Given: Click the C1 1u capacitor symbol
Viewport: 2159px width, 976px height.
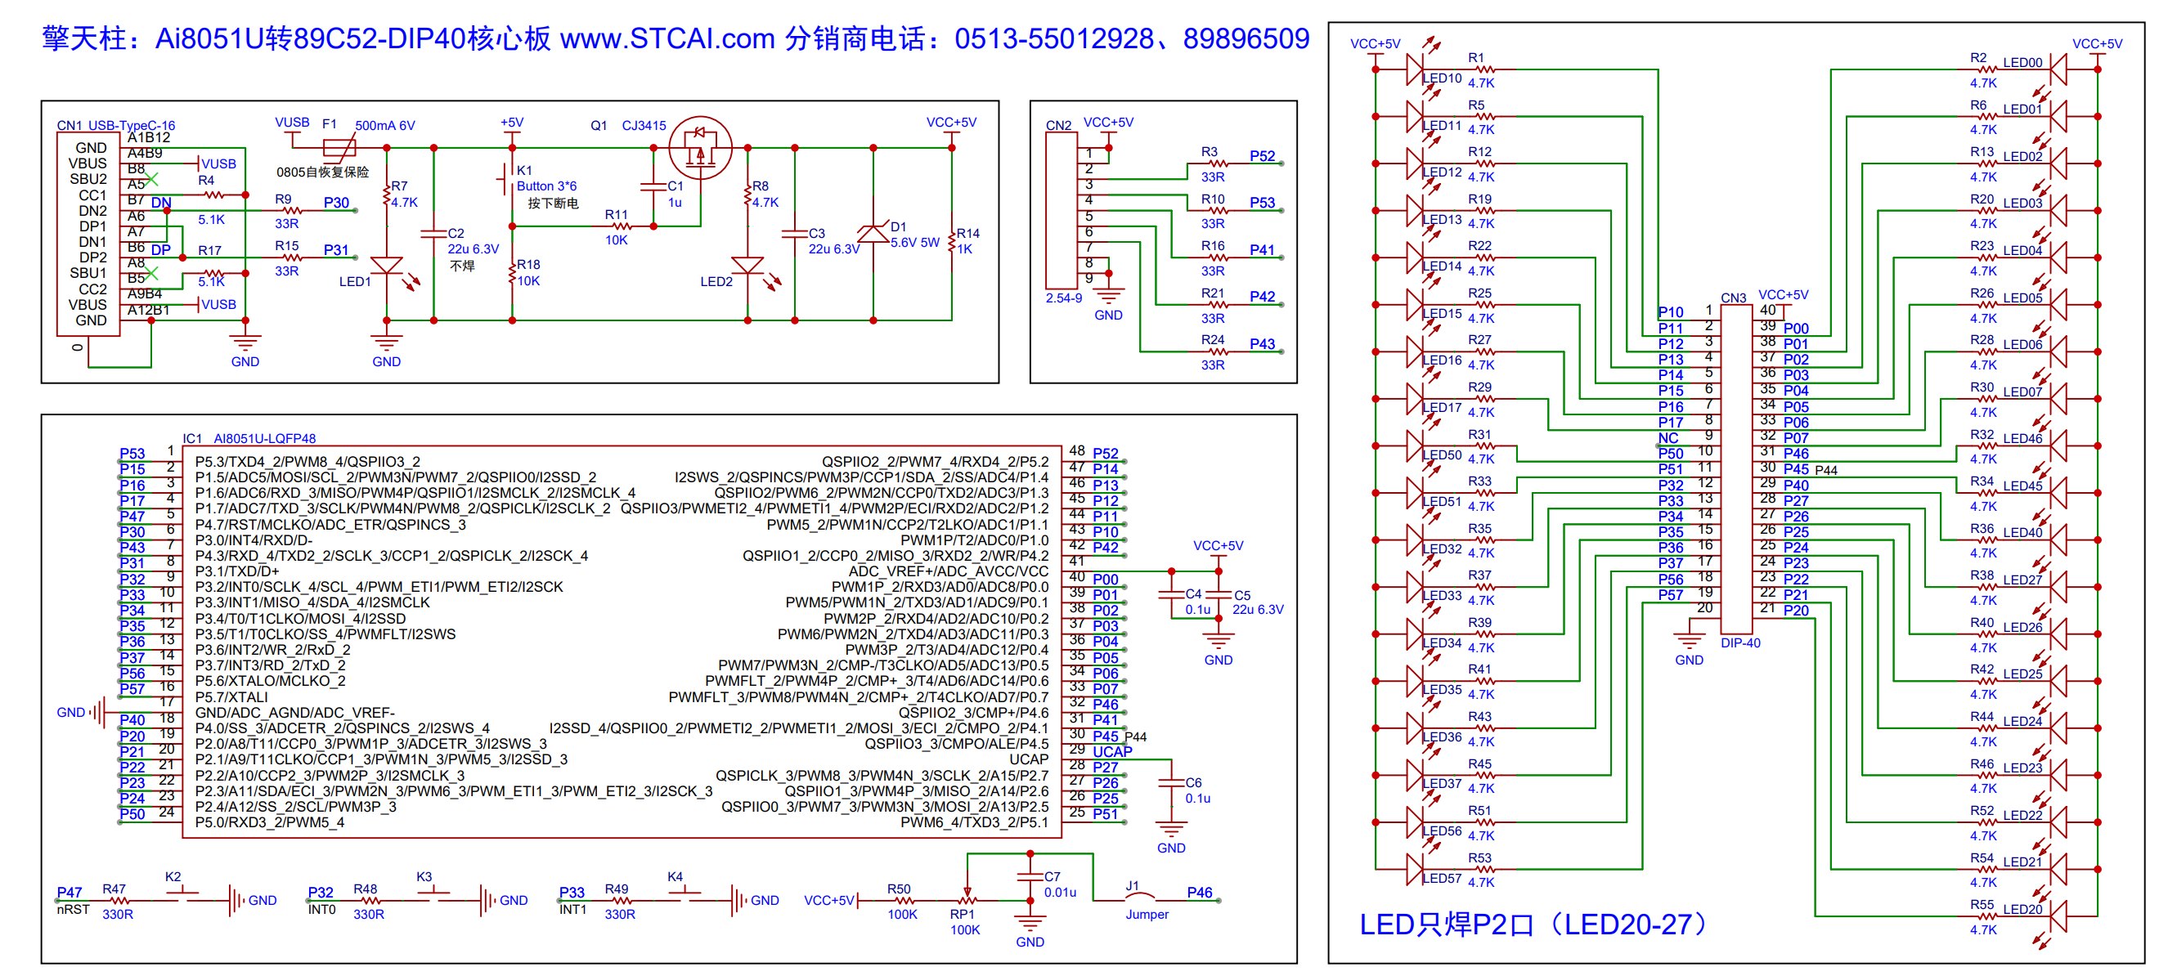Looking at the screenshot, I should (653, 187).
